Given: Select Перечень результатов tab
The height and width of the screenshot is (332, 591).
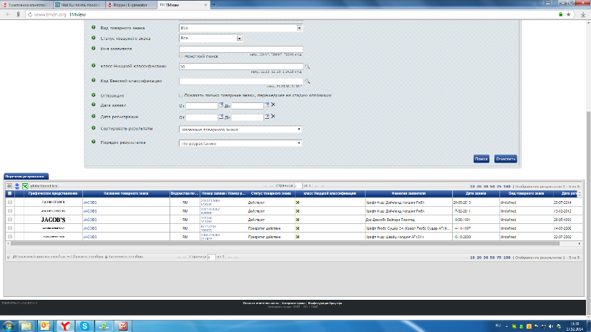Looking at the screenshot, I should pyautogui.click(x=26, y=176).
